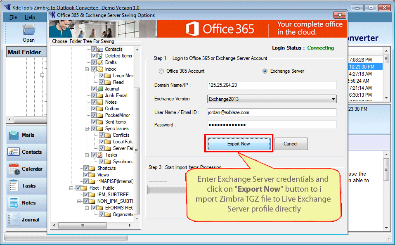
Task: Uncheck the Junk E-mail checkbox
Action: click(x=94, y=95)
